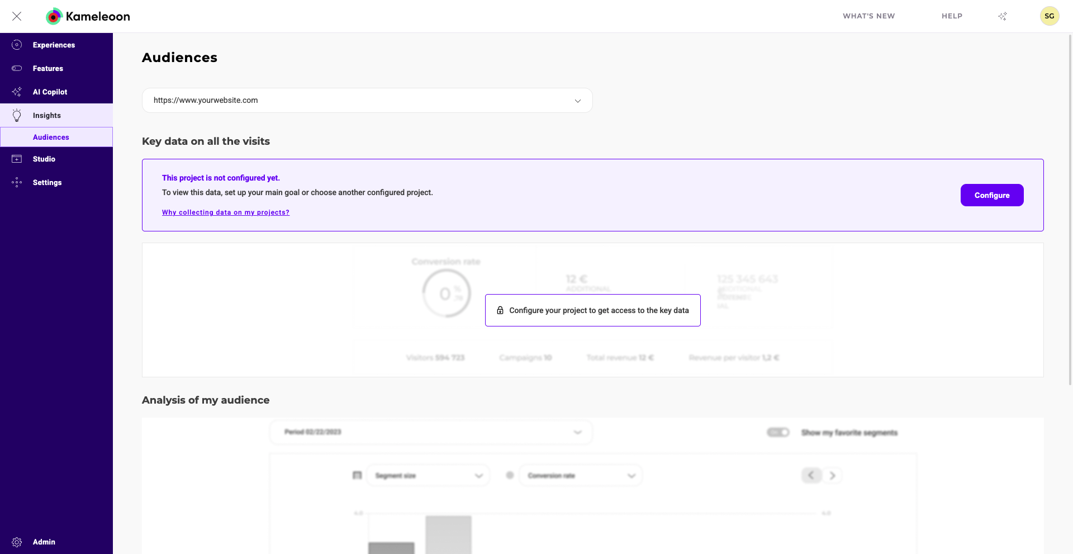1073x554 pixels.
Task: Select Audiences submenu item
Action: (51, 137)
